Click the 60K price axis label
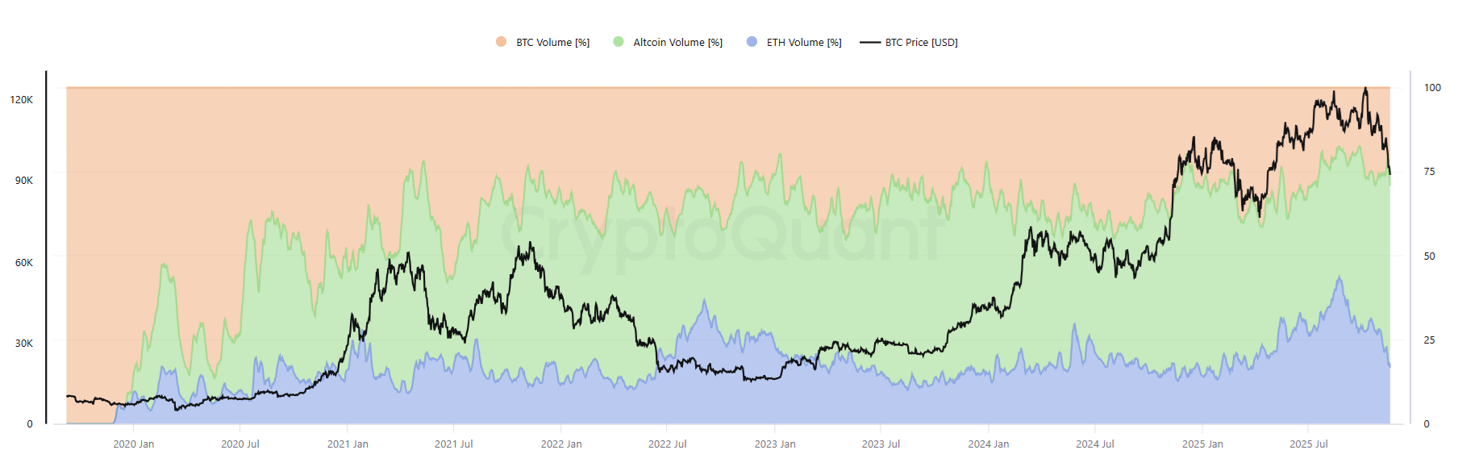The image size is (1458, 471). [24, 263]
